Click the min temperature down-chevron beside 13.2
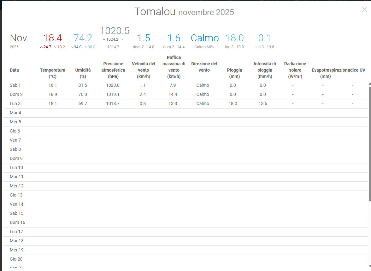Image resolution: width=371 pixels, height=271 pixels. pos(55,47)
